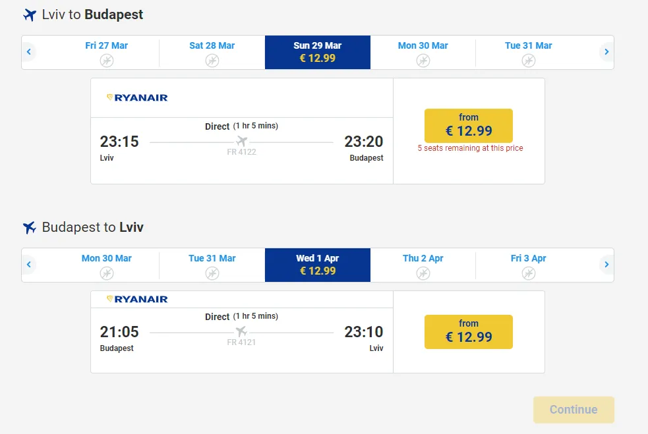Click the no-flight icon under outbound Tue 31 Mar
Viewport: 648px width, 434px height.
coord(529,61)
